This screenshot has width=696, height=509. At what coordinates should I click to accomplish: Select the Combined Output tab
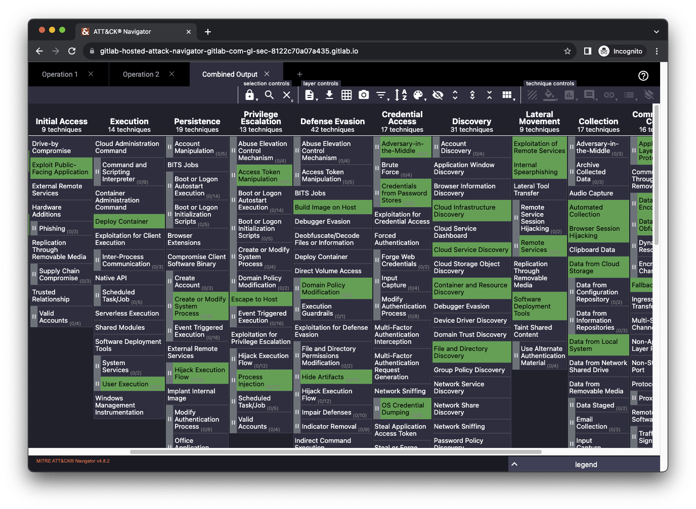230,74
